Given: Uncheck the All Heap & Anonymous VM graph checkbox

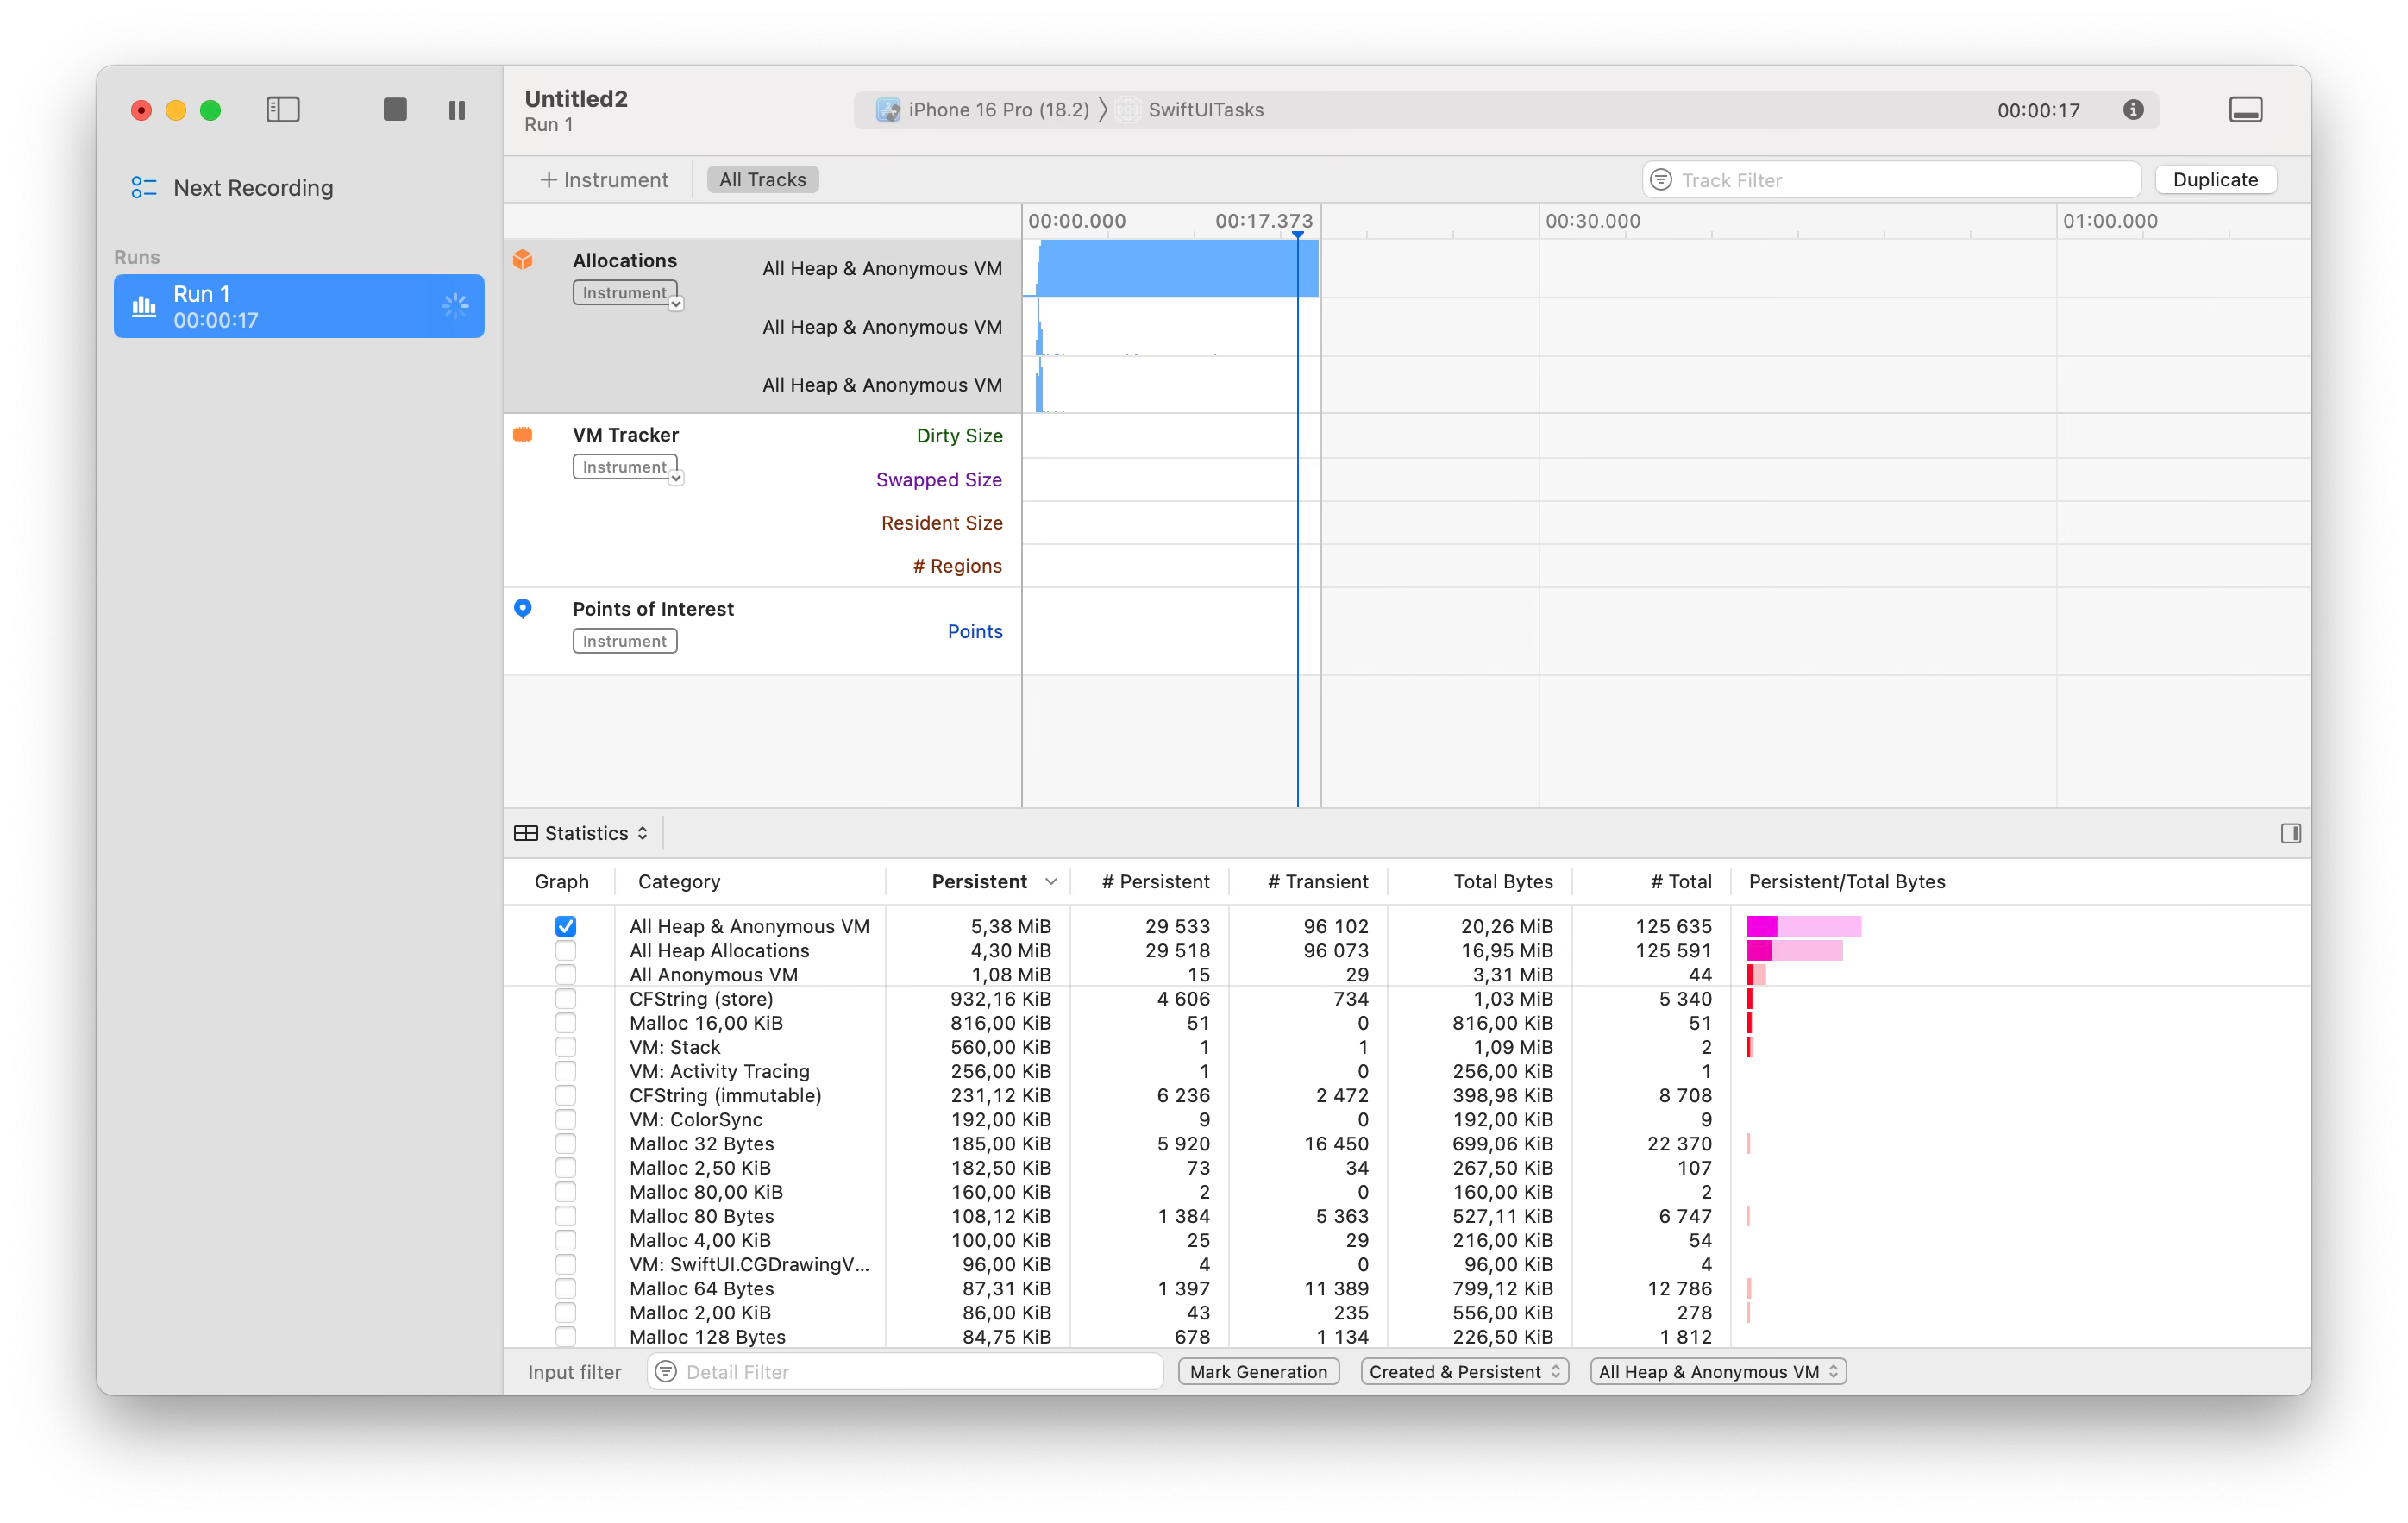Looking at the screenshot, I should pos(566,926).
